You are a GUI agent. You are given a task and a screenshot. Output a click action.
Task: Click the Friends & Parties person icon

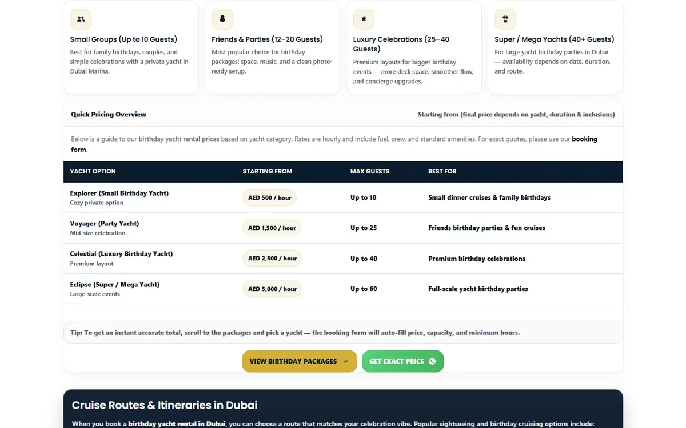click(x=222, y=19)
